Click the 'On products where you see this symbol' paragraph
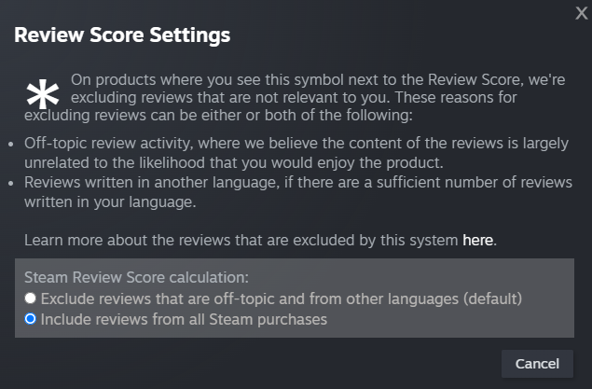592x389 pixels. click(295, 97)
